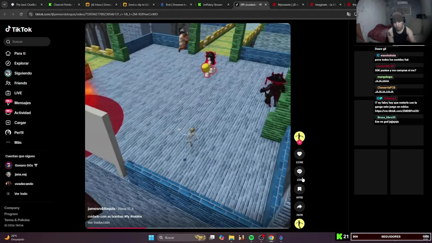Switch to the Inbox Donoc tab
This screenshot has width=432, height=243.
[101, 5]
